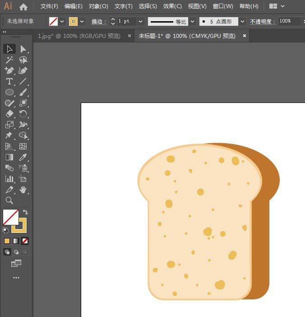Set paint to None button

click(25, 241)
